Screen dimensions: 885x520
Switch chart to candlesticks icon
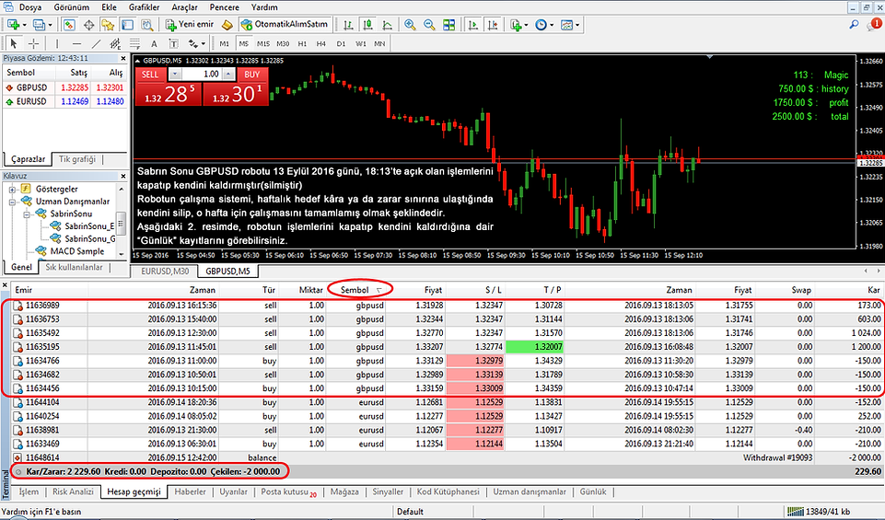pos(368,25)
